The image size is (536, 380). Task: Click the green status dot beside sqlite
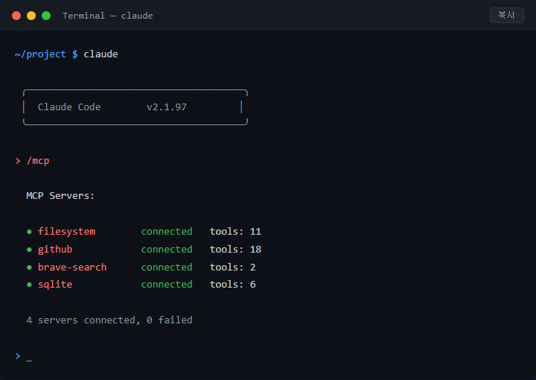[29, 285]
